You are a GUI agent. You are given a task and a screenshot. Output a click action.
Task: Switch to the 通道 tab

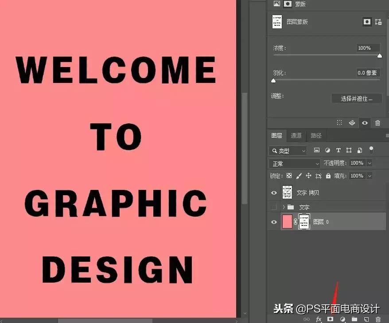(296, 136)
